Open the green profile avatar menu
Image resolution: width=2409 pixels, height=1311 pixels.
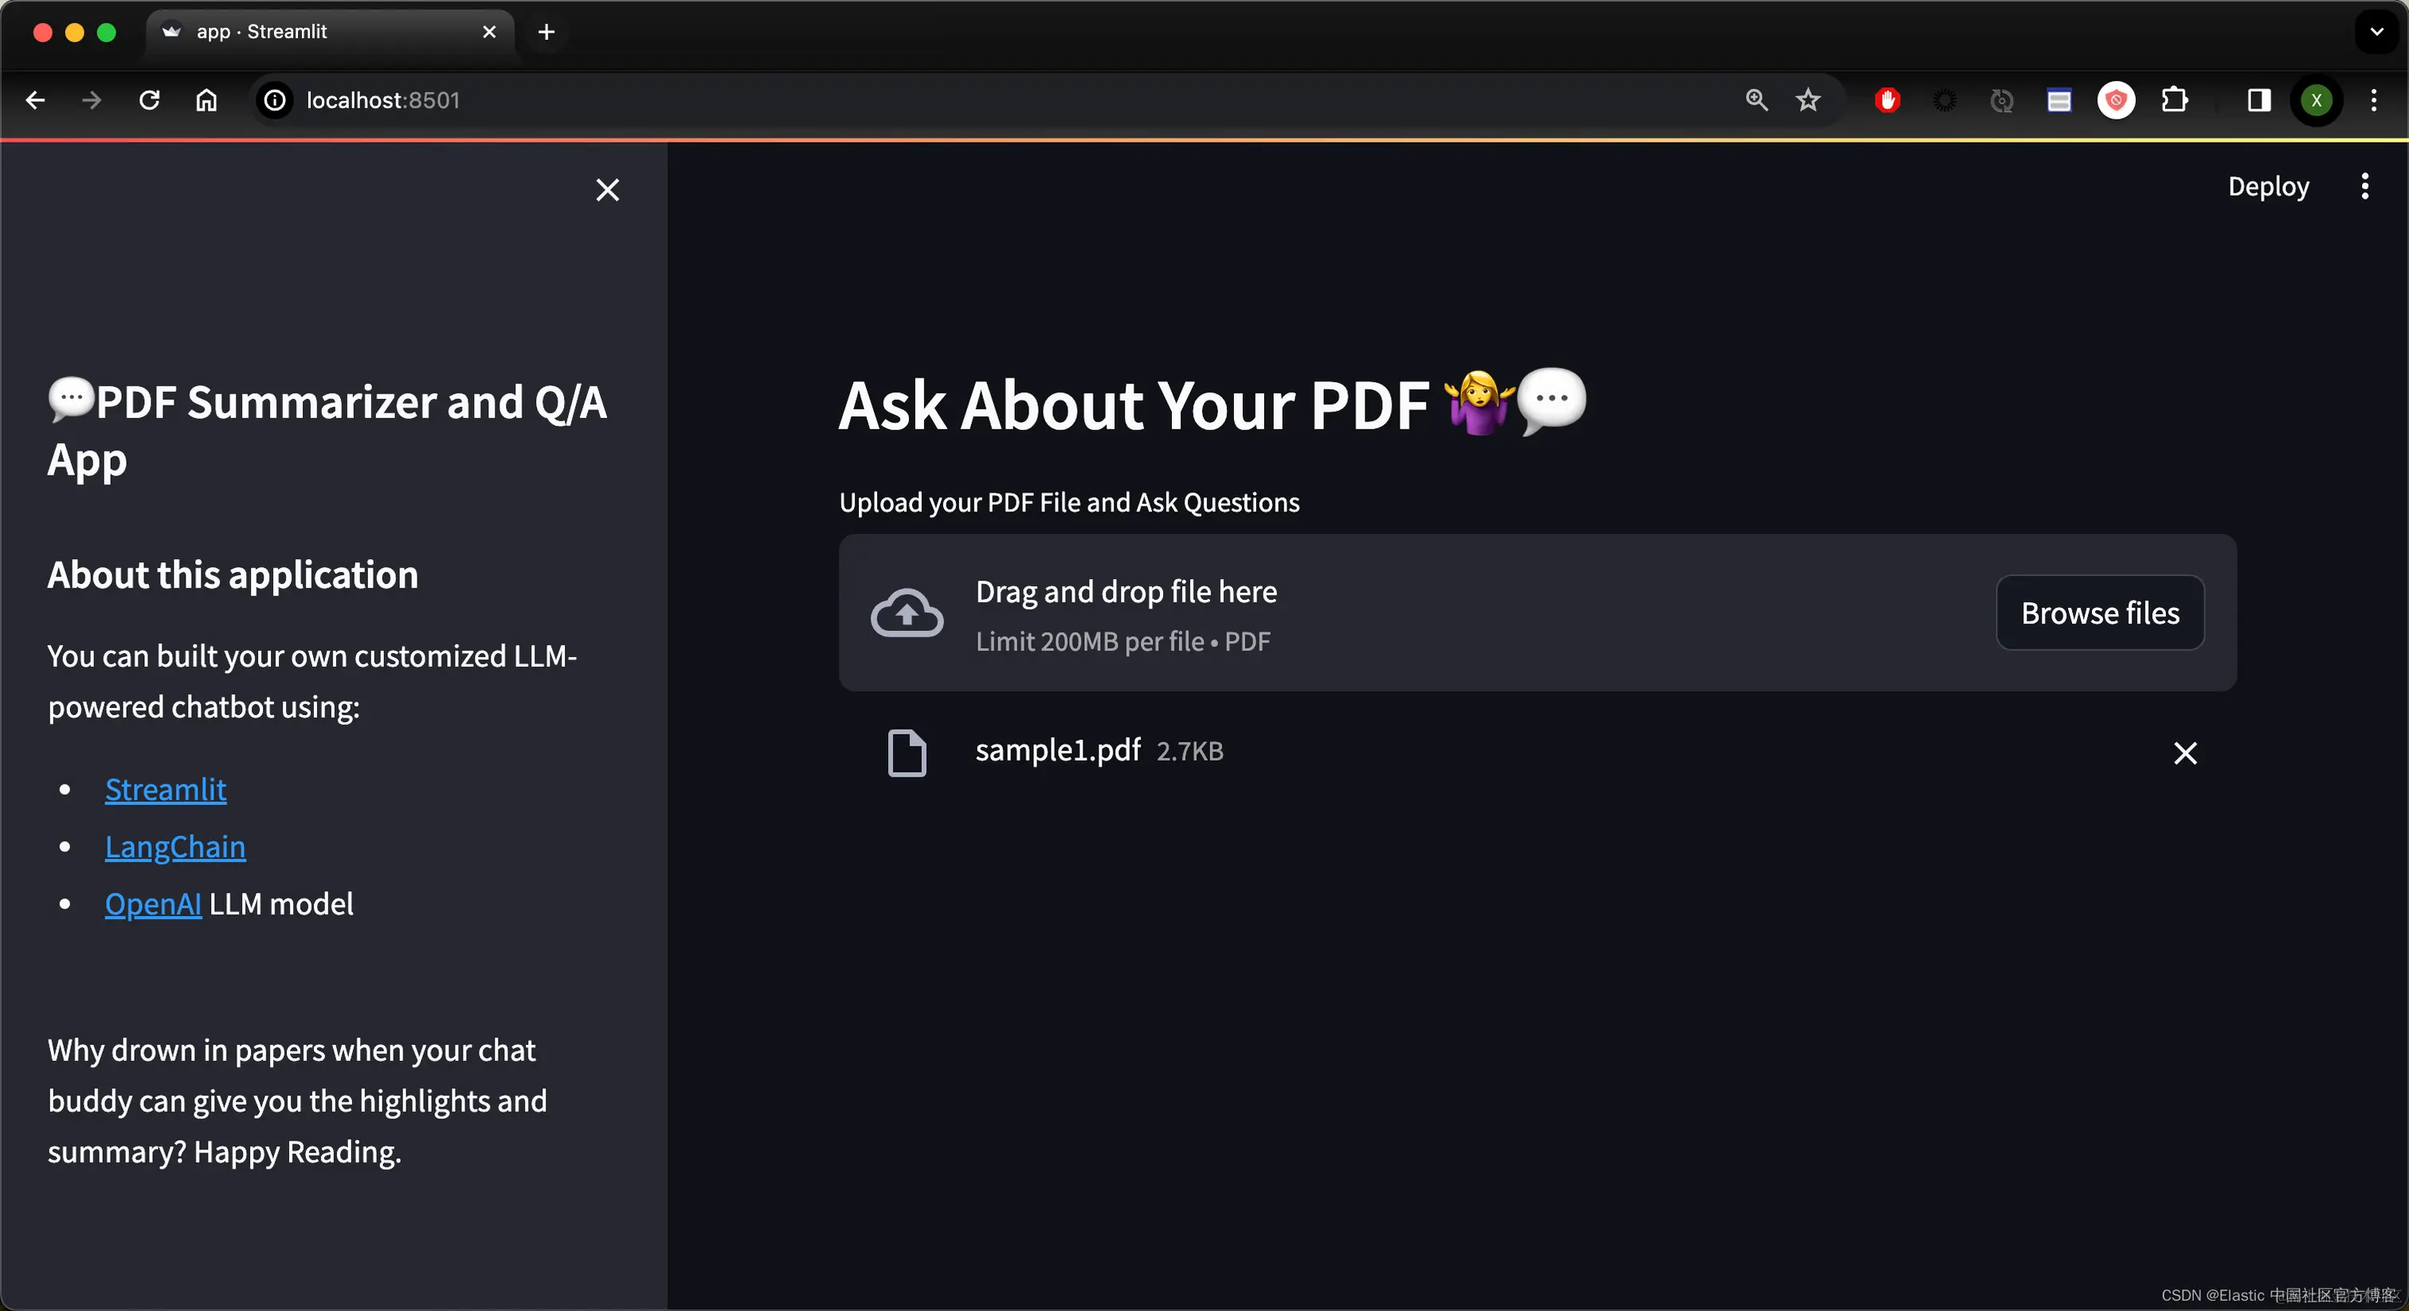(2316, 100)
